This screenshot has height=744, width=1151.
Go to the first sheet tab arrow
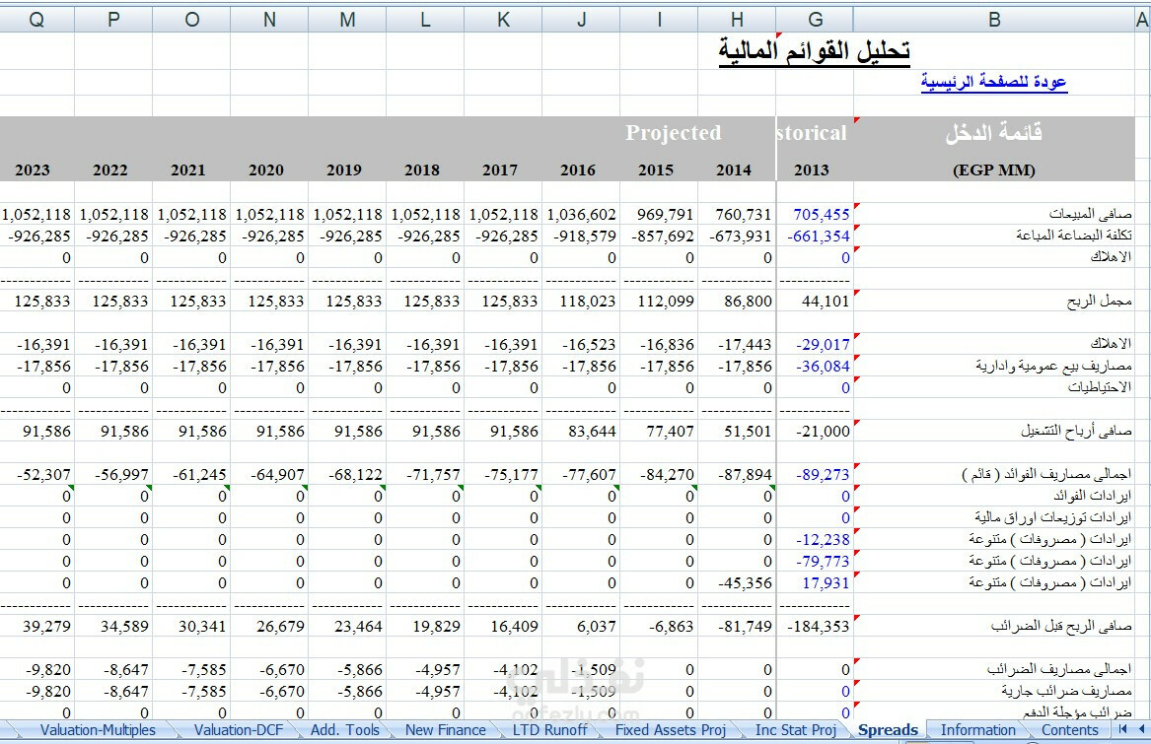(1122, 729)
